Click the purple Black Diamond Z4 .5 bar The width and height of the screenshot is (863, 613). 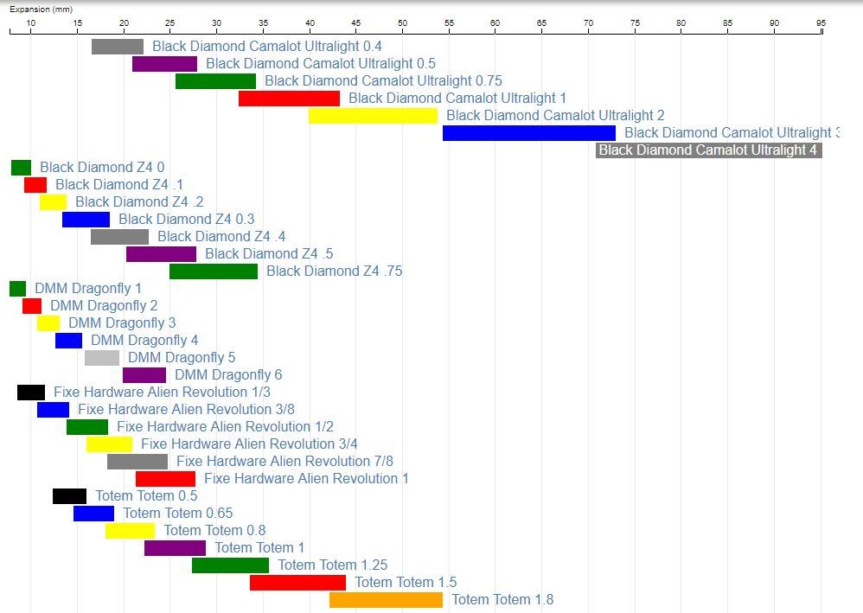(x=161, y=254)
